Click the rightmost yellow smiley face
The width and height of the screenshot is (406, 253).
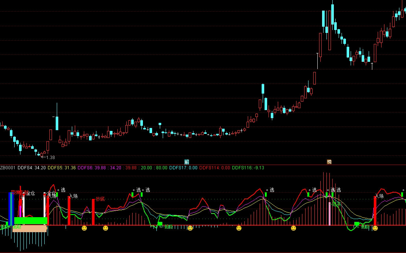tap(375, 228)
